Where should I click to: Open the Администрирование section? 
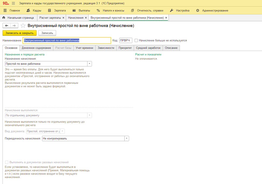pyautogui.click(x=212, y=10)
